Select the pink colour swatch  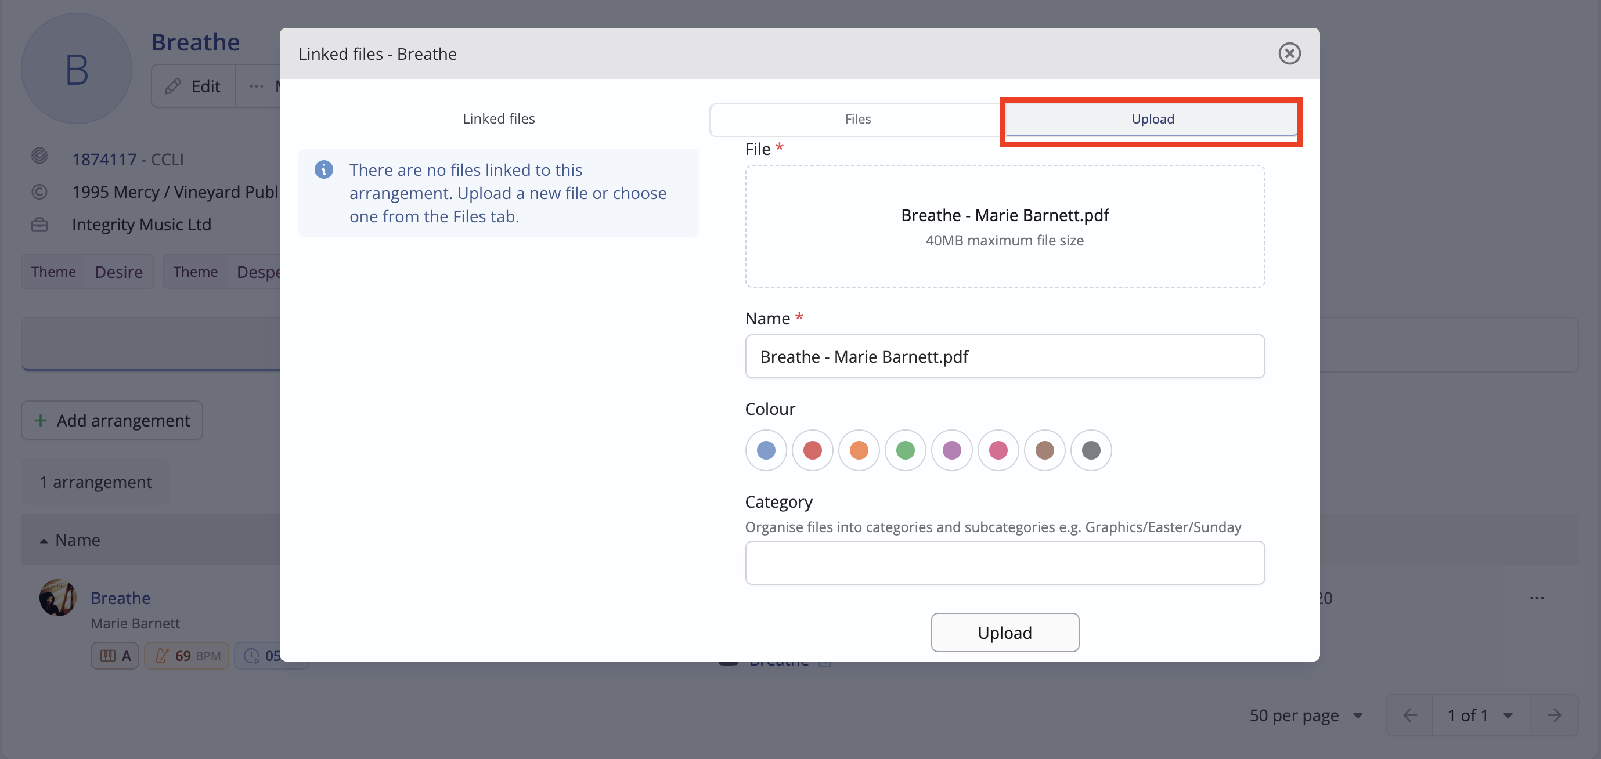coord(998,450)
